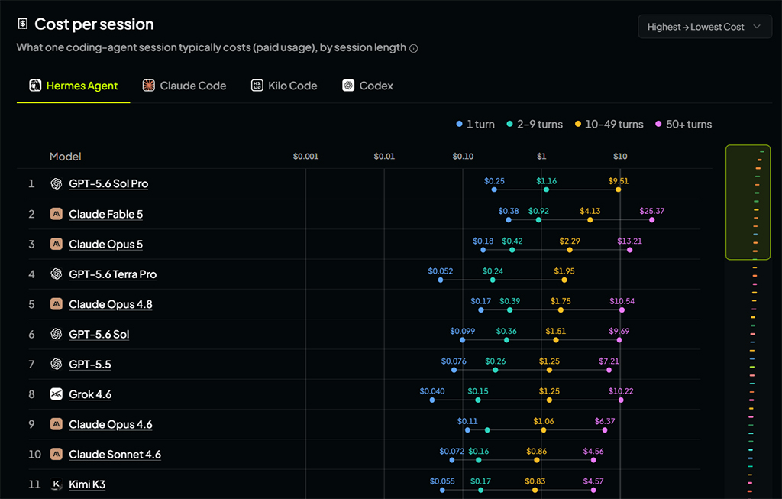The image size is (782, 499).
Task: Open the Claude Opus 5 model link
Action: (105, 244)
